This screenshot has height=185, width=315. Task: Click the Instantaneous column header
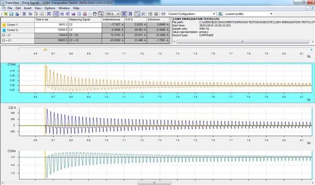coord(113,20)
